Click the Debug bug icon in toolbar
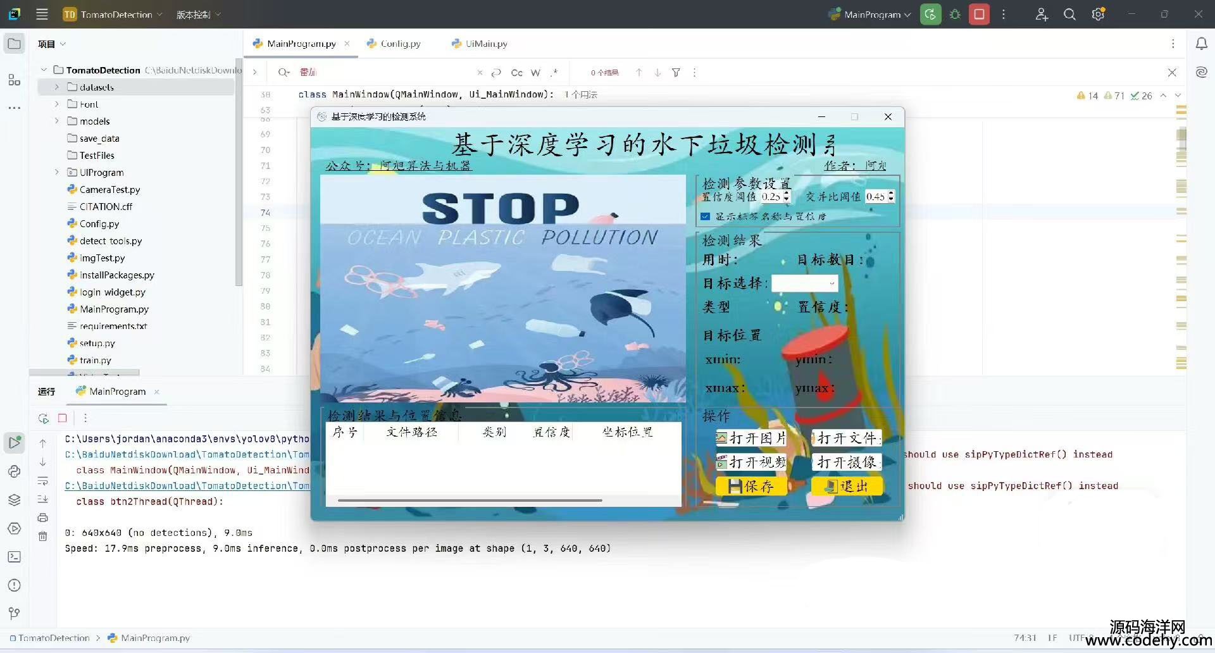1215x653 pixels. click(x=955, y=15)
